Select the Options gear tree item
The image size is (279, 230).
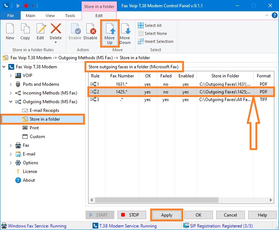pos(30,163)
